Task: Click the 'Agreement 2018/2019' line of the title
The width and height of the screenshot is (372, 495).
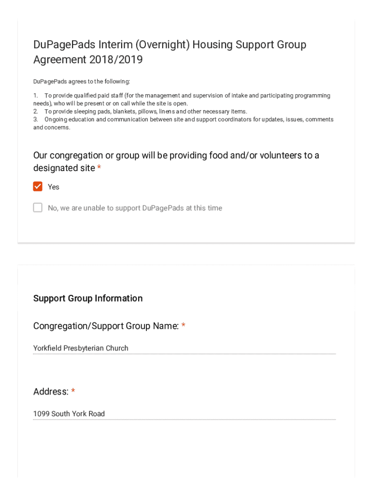Action: pos(88,60)
